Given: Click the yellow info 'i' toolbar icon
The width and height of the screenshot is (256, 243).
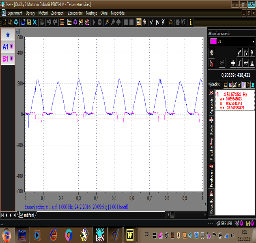Looking at the screenshot, I should coord(190,22).
